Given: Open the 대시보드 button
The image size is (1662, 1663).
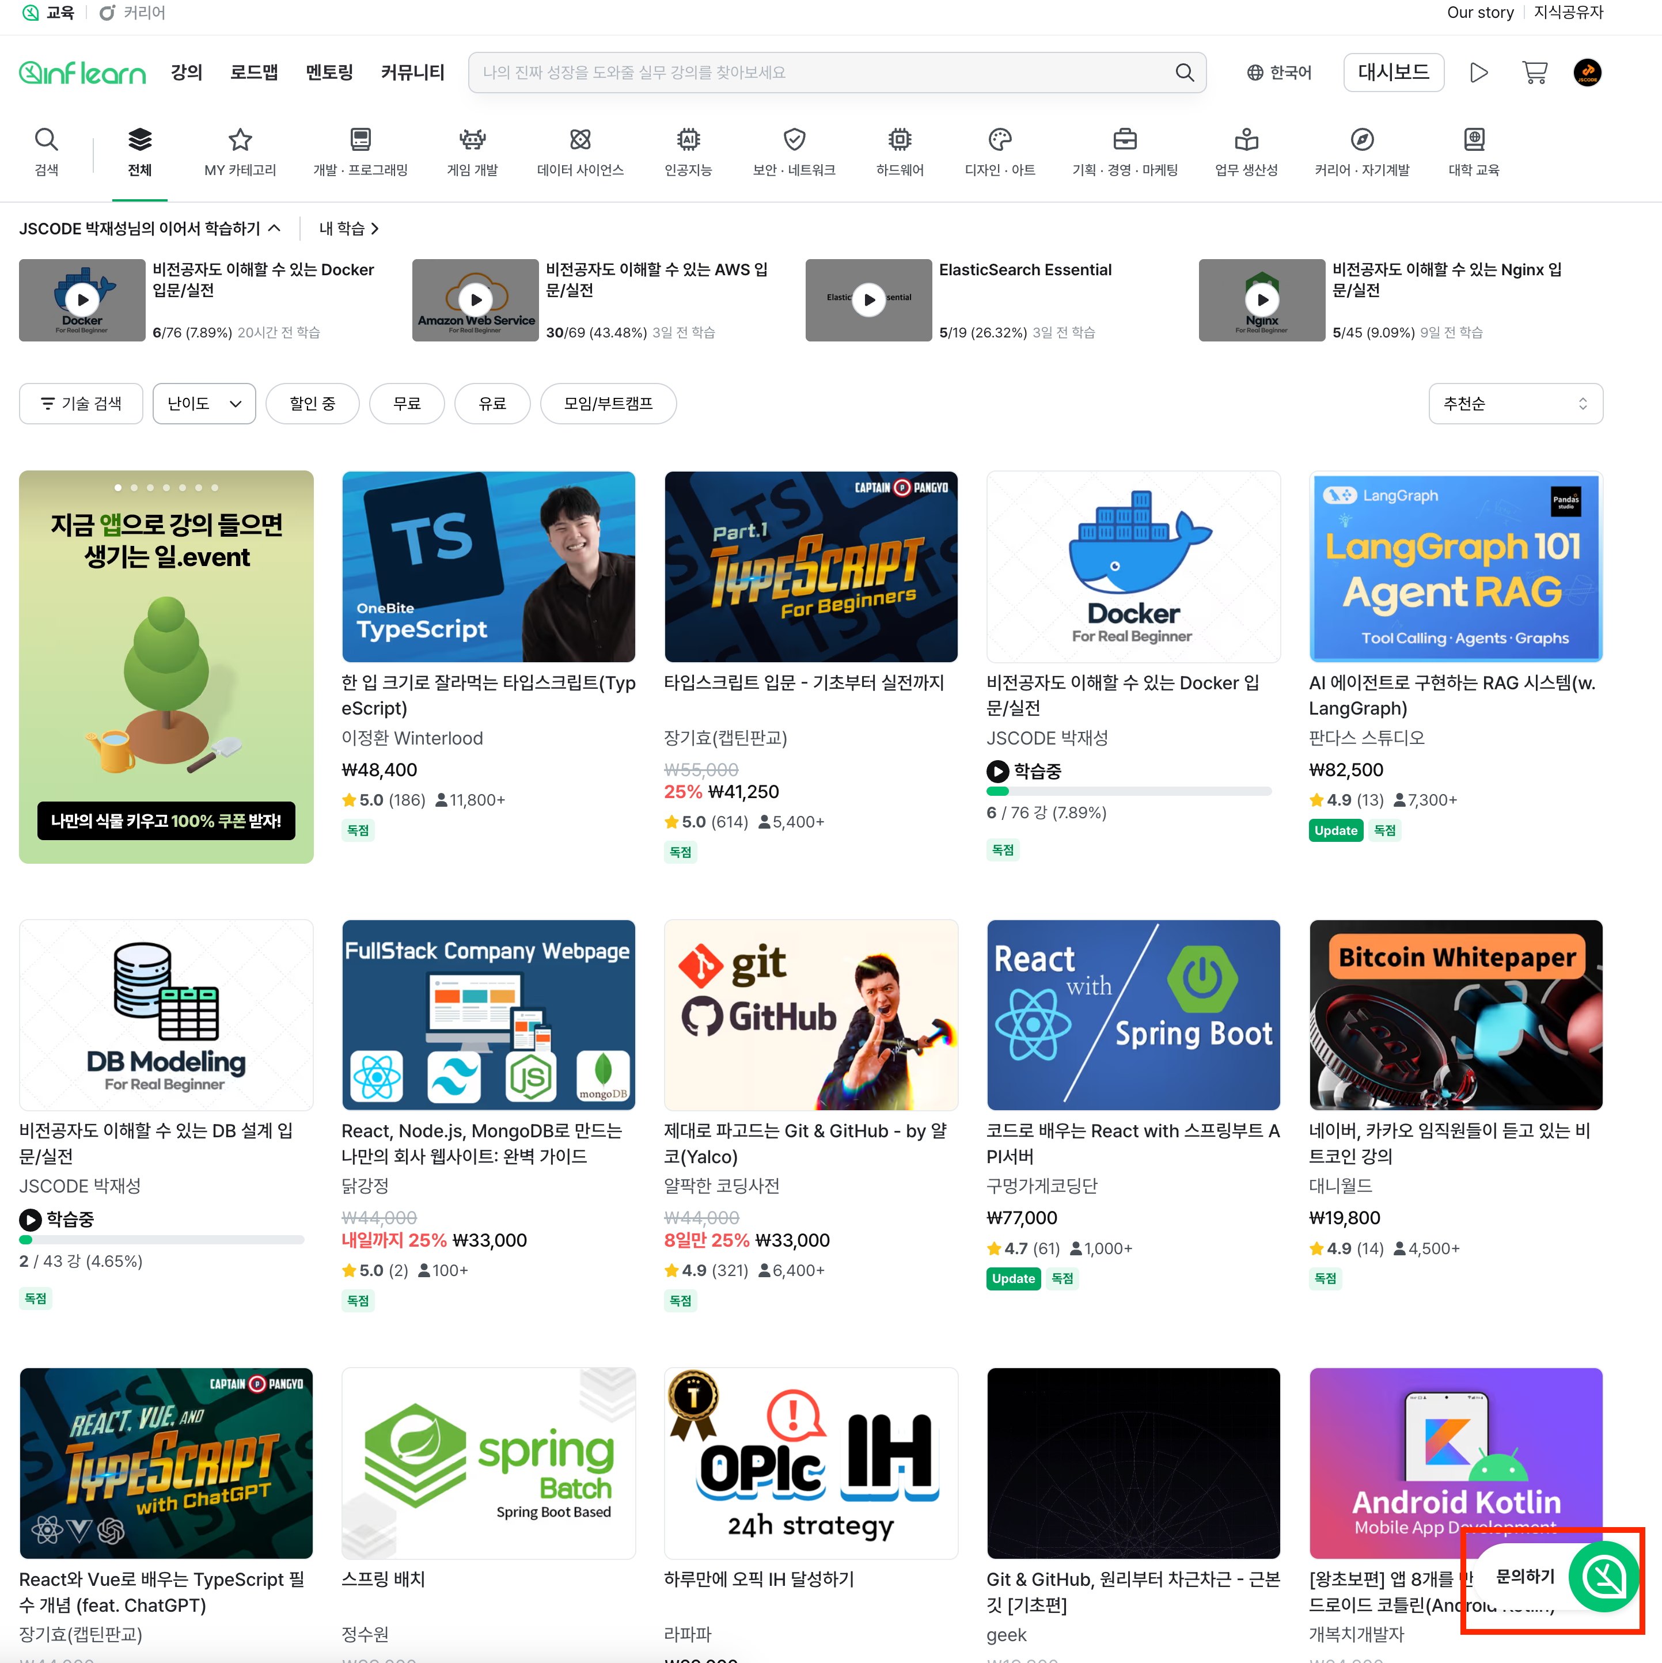Looking at the screenshot, I should click(x=1394, y=73).
